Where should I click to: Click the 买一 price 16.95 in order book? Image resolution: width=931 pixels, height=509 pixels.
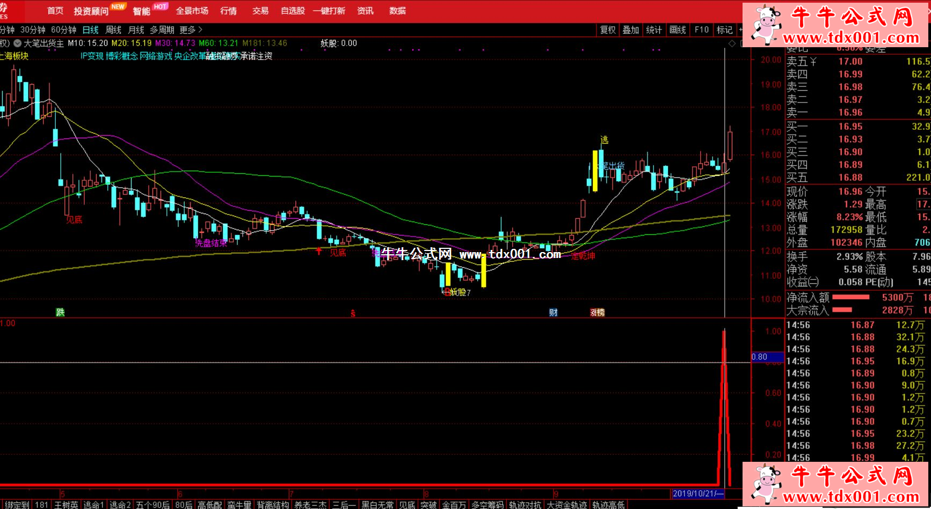coord(850,127)
